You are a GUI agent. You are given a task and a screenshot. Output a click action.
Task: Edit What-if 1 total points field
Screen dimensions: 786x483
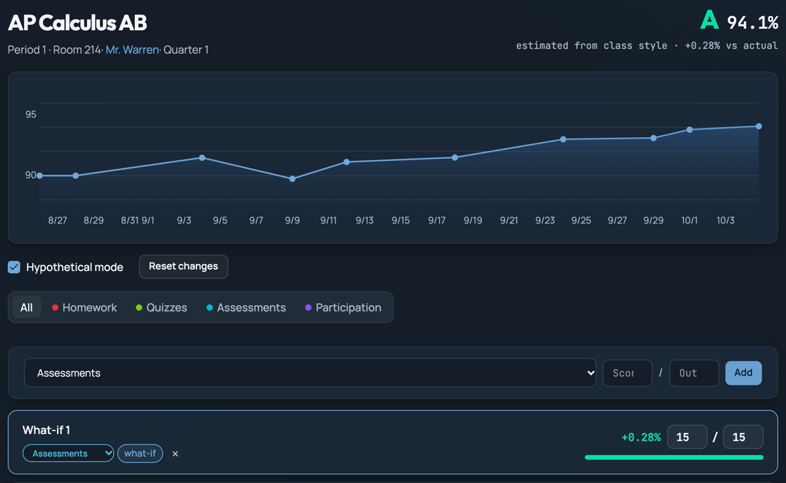[x=743, y=437]
